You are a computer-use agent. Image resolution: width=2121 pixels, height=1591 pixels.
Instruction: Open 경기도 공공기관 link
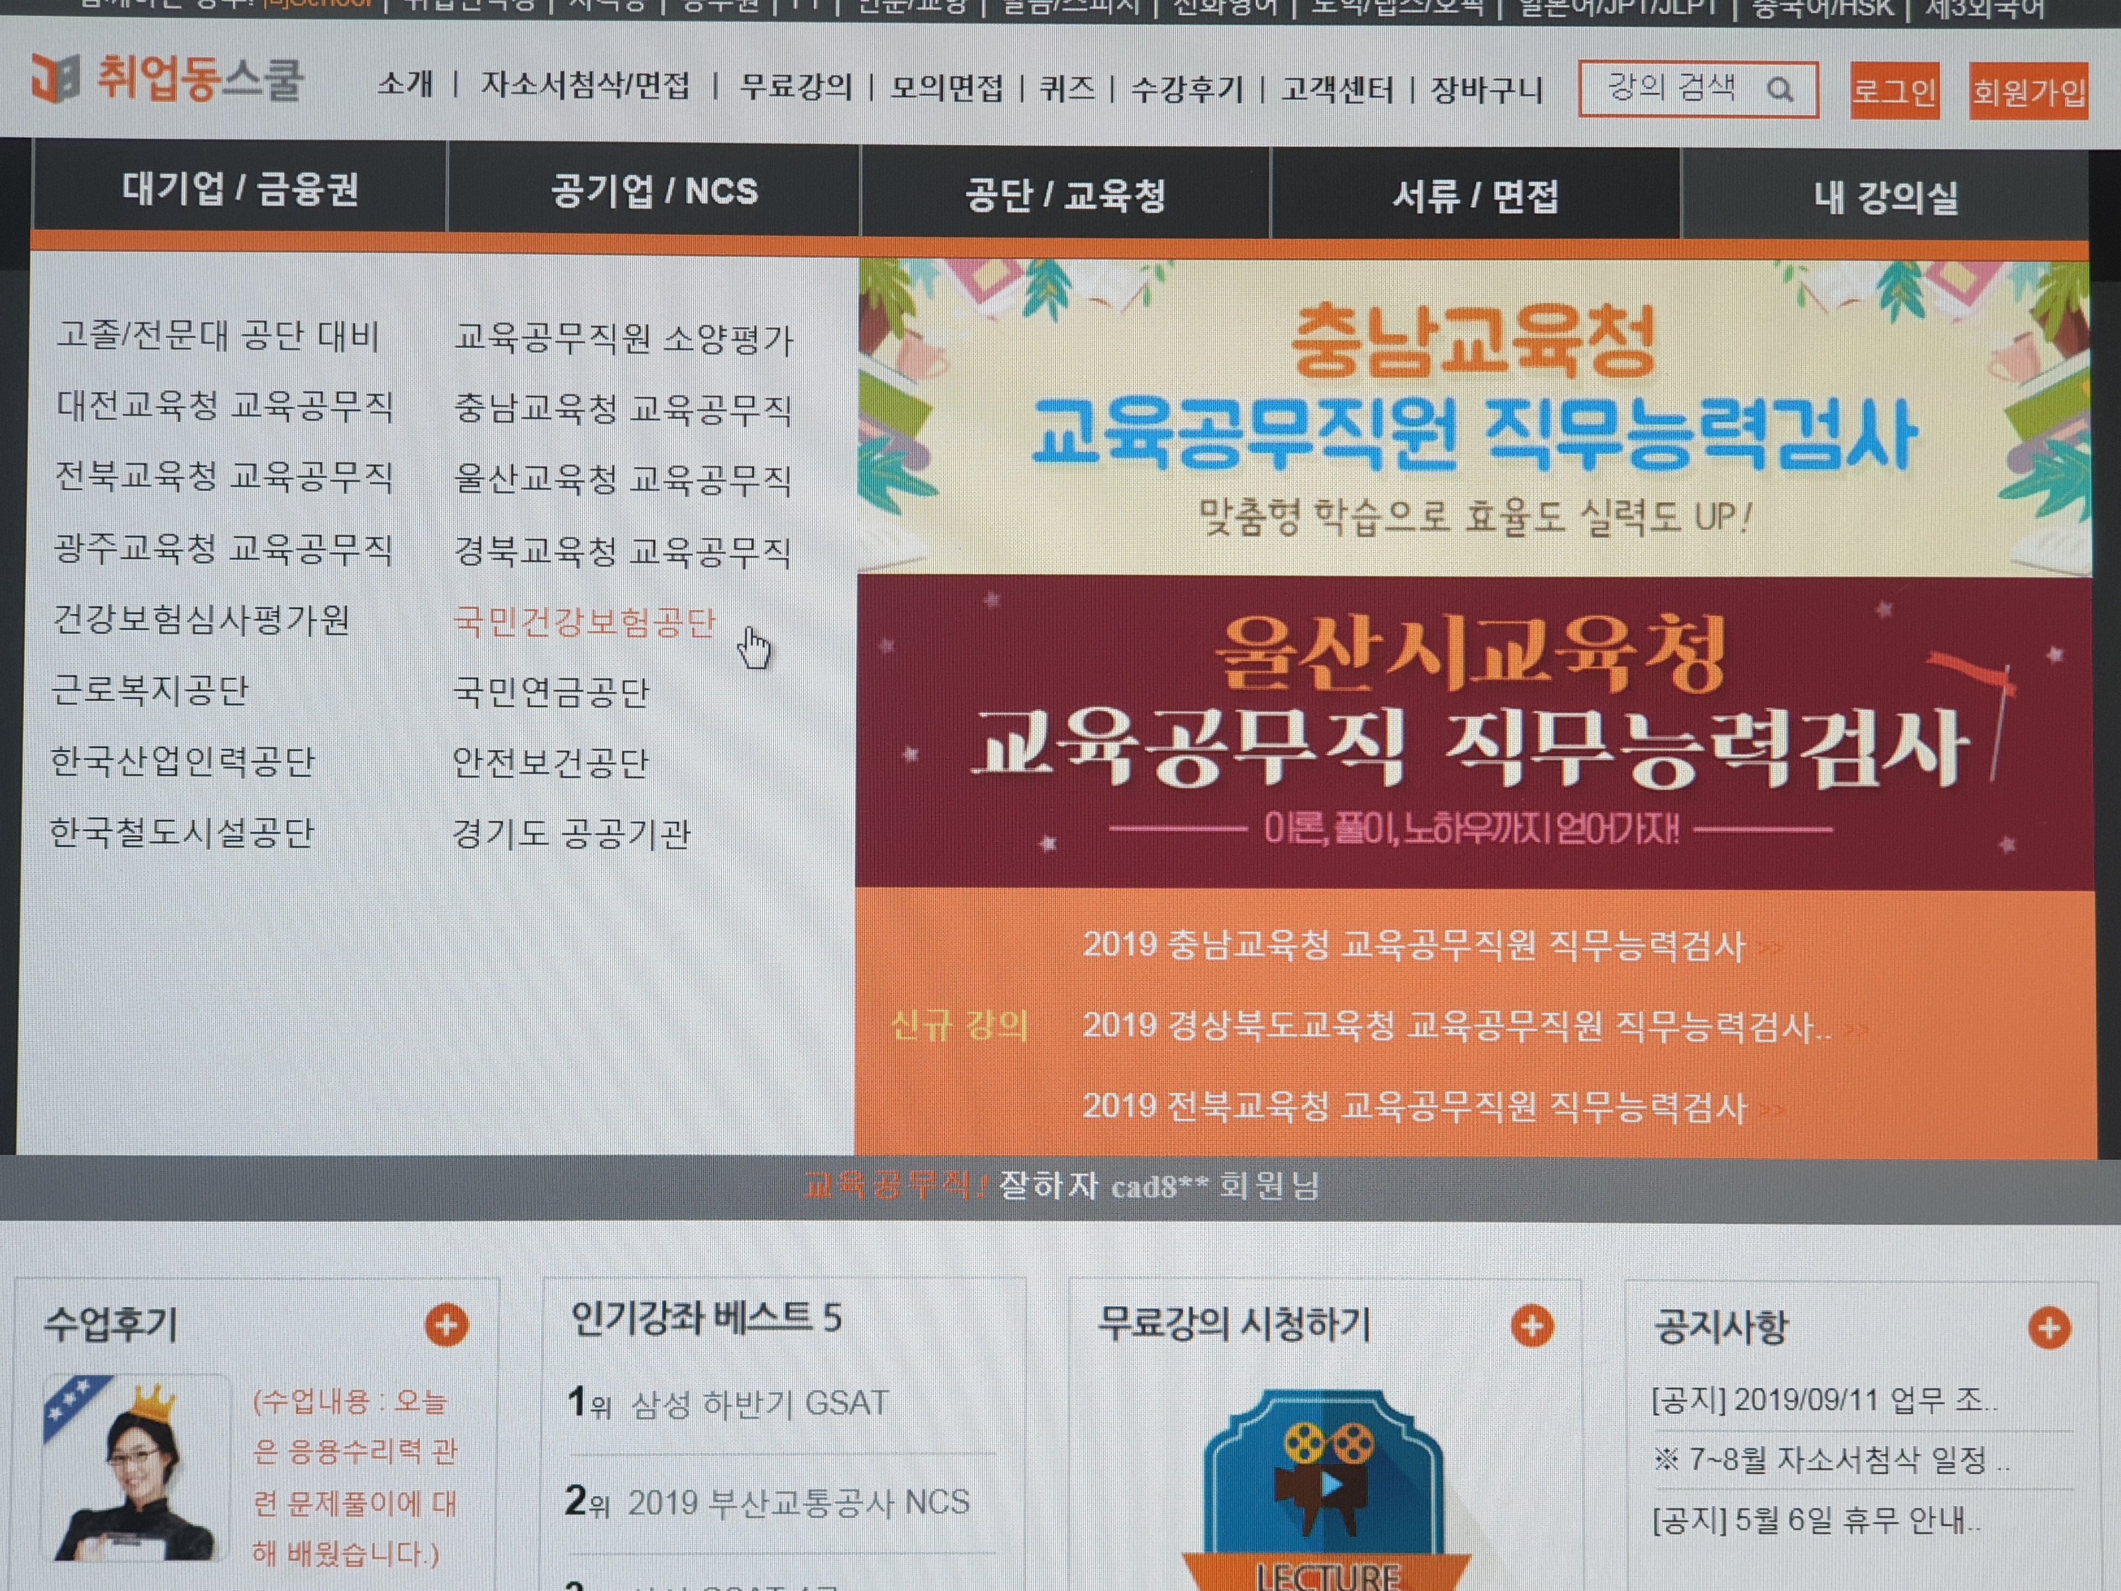571,834
